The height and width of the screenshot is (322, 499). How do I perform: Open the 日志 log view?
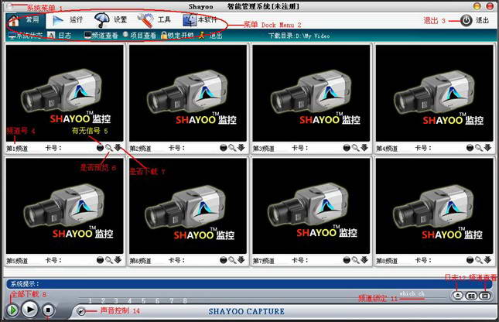[60, 36]
